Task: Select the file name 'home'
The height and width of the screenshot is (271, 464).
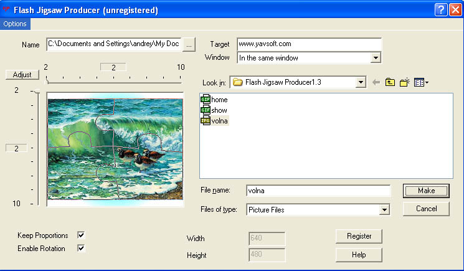Action: pos(219,100)
